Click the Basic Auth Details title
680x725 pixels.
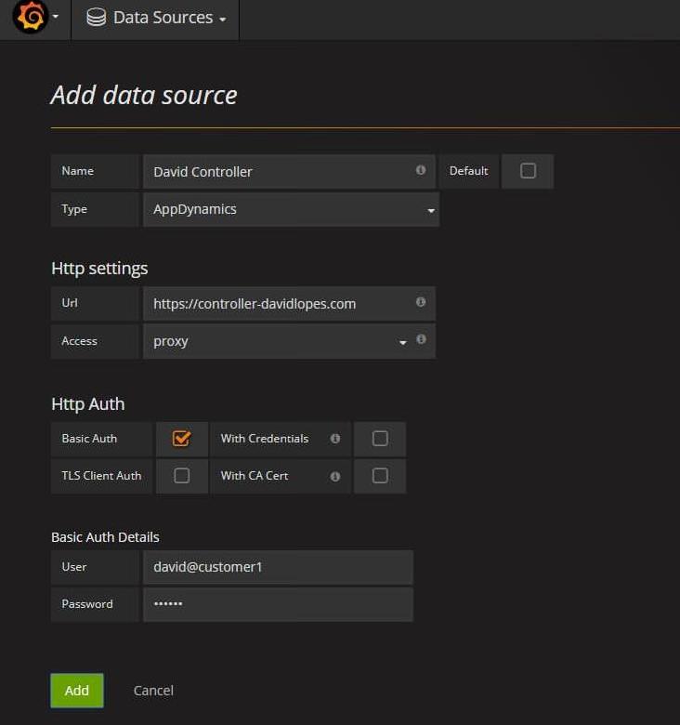105,537
